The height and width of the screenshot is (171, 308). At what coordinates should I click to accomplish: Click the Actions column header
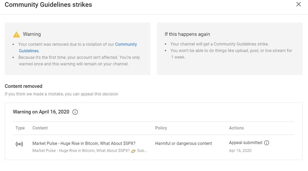pos(236,128)
